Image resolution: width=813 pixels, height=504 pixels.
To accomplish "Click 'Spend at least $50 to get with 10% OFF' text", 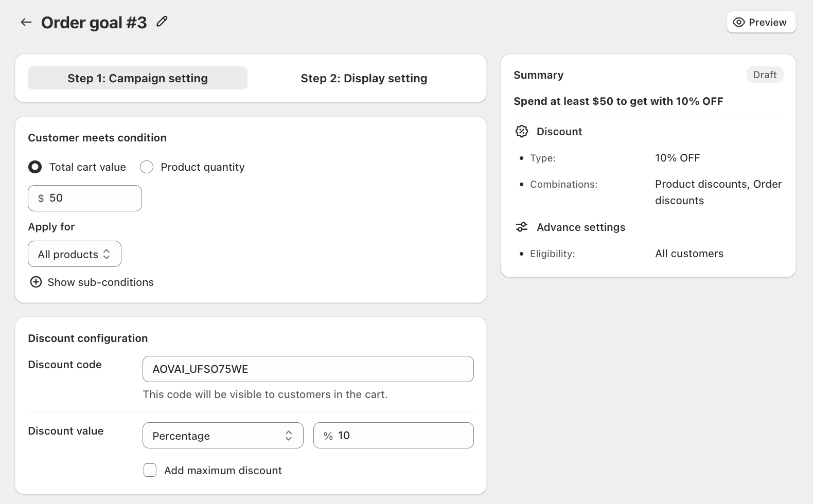I will [618, 101].
